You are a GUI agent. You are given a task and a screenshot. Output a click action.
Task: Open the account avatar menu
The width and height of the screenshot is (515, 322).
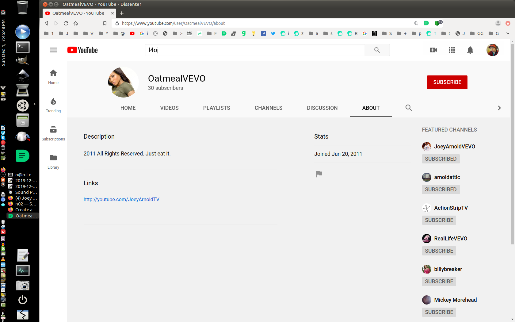pos(493,50)
